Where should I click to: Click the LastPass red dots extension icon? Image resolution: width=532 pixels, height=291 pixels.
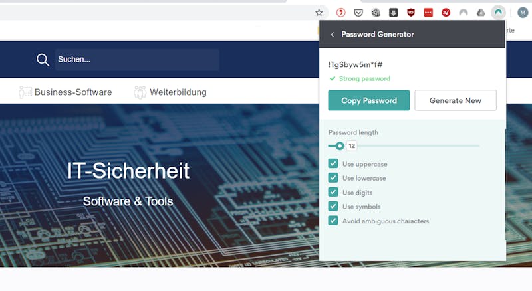(428, 13)
